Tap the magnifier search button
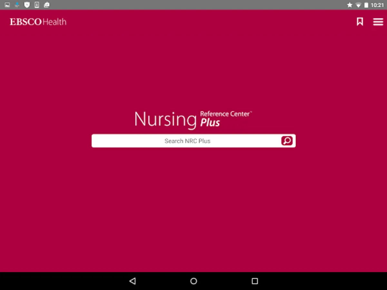The height and width of the screenshot is (290, 387). tap(287, 141)
